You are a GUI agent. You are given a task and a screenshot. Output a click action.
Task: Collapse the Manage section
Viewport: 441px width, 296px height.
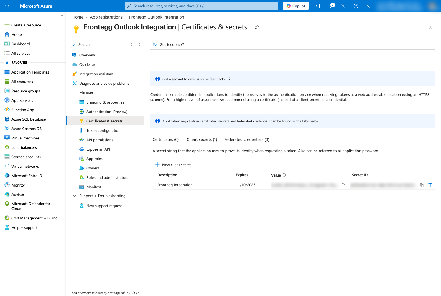point(75,92)
